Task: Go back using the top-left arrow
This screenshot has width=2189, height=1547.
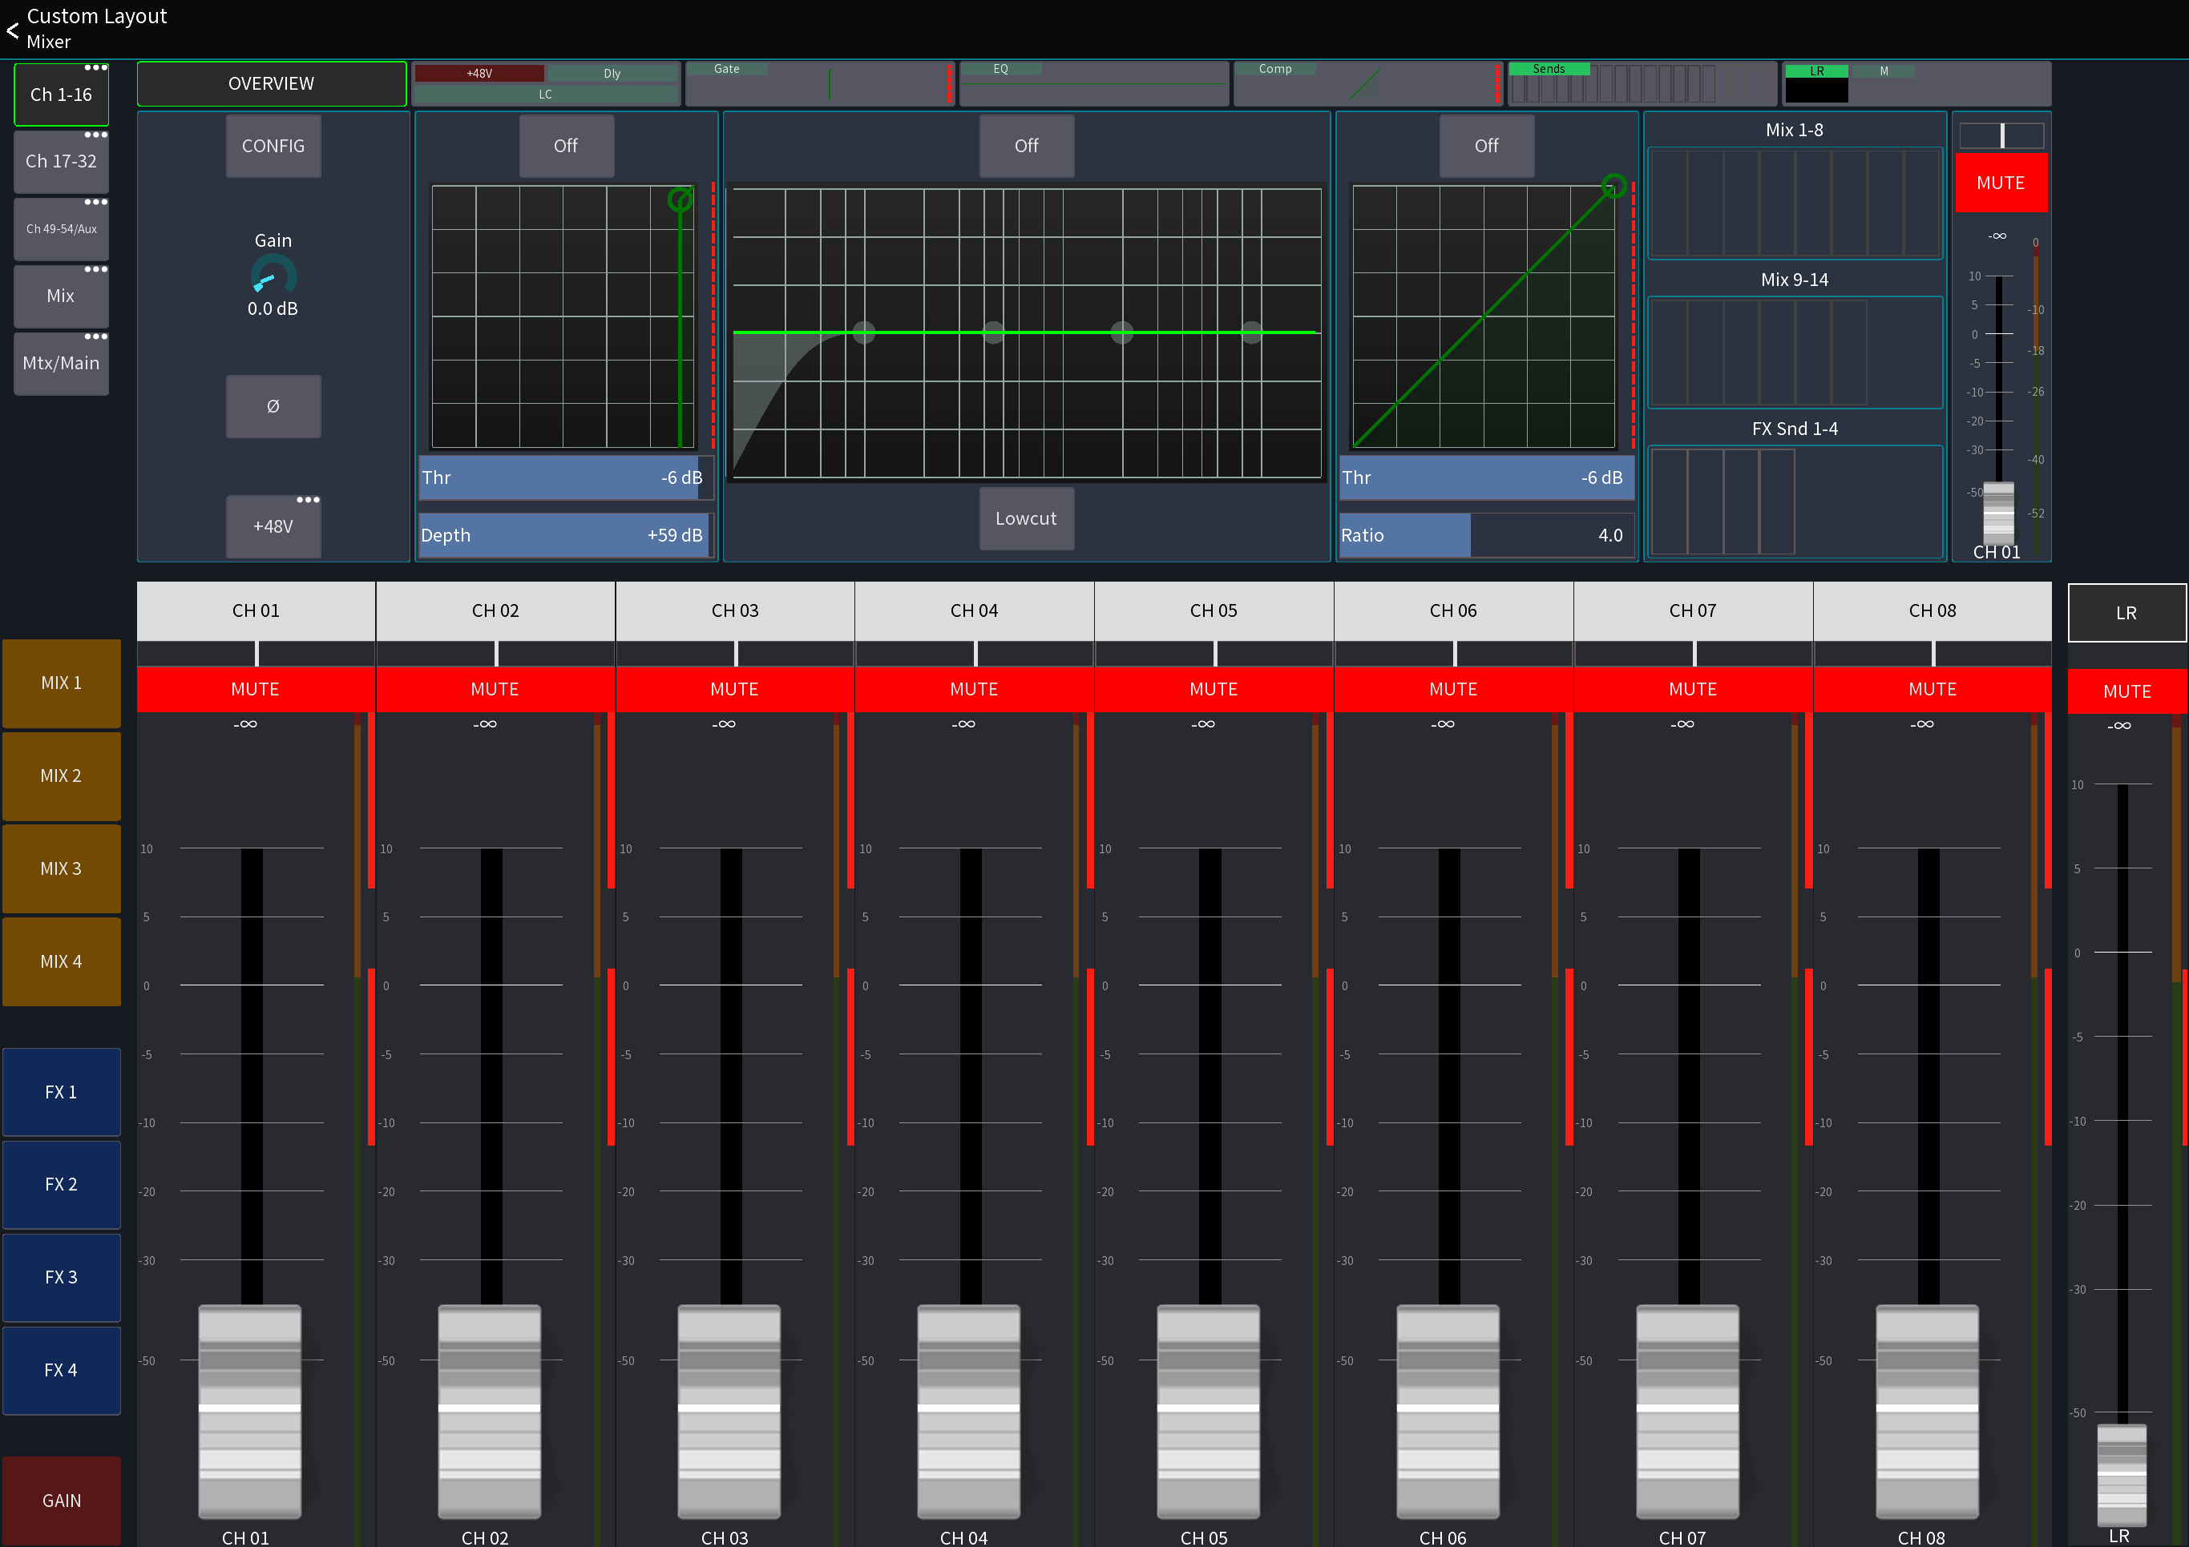Action: point(12,30)
